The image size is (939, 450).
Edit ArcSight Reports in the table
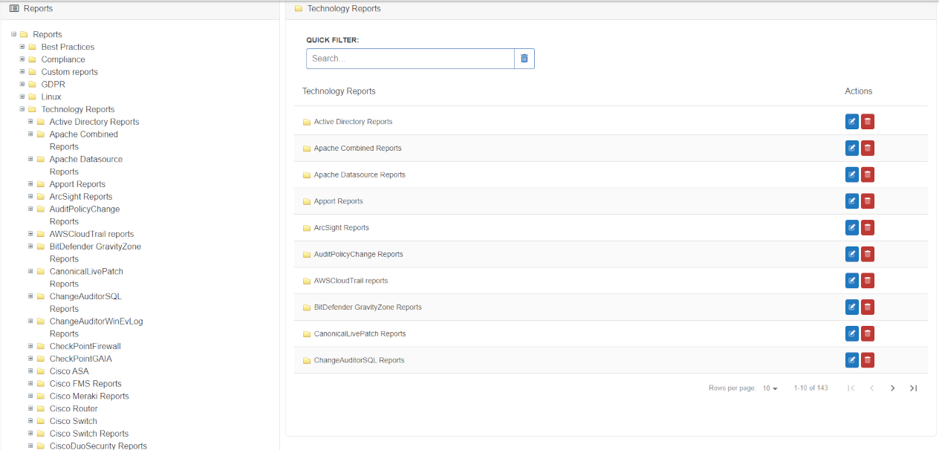click(x=852, y=227)
